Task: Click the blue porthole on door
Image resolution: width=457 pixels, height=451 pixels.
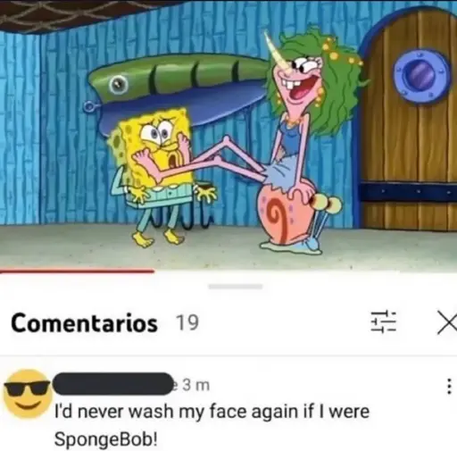Action: 422,75
